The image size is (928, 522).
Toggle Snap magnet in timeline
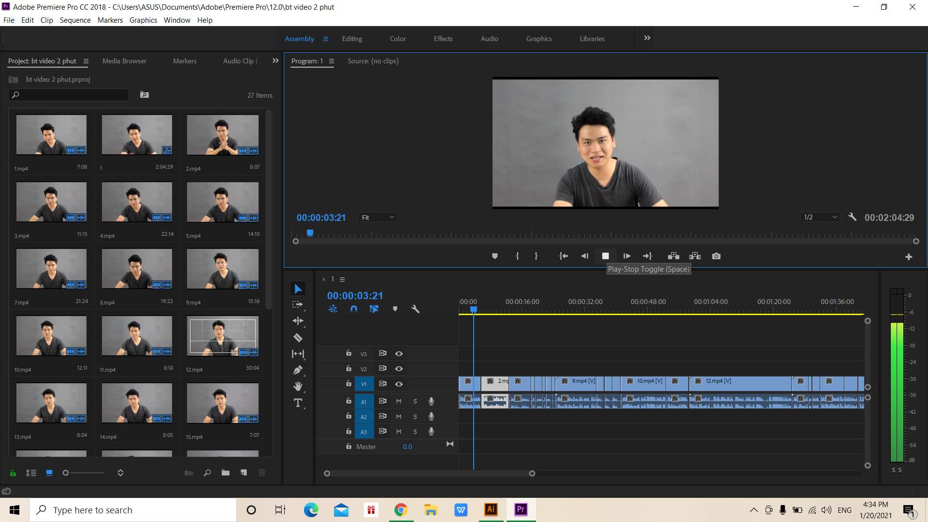pyautogui.click(x=354, y=309)
